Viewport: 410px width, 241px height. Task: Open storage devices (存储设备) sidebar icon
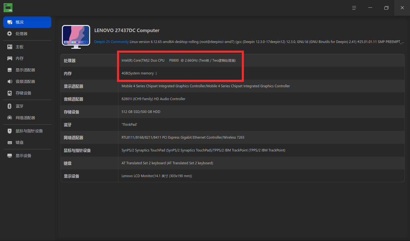point(10,93)
